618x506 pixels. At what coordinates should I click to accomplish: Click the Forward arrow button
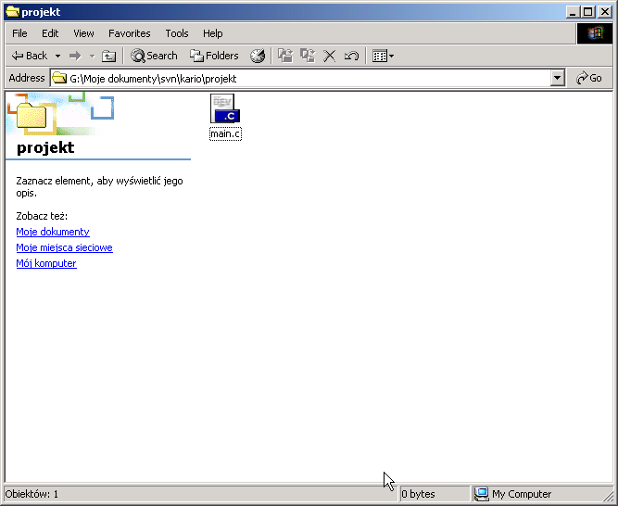(x=75, y=56)
